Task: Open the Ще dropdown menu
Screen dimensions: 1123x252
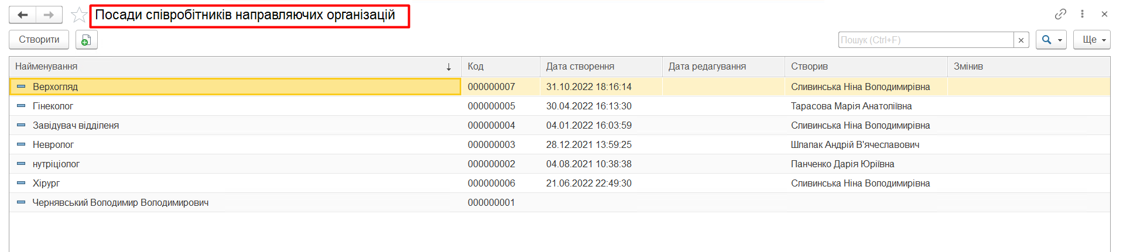Action: [x=1091, y=40]
